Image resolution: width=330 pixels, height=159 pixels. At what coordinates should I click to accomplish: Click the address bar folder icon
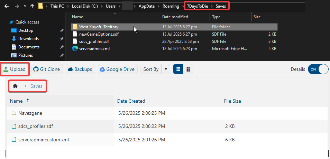click(x=40, y=6)
